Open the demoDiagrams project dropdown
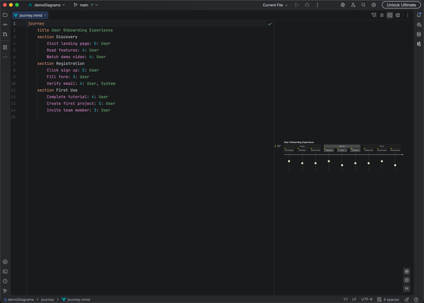The height and width of the screenshot is (303, 424). [48, 5]
